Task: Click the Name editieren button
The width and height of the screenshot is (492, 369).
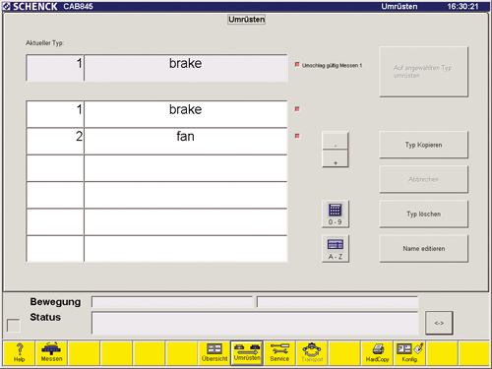Action: 423,249
